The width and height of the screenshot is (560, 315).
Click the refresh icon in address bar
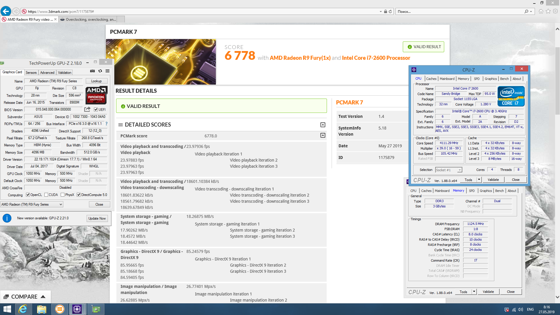[390, 12]
